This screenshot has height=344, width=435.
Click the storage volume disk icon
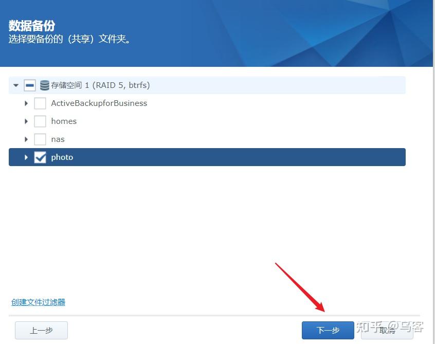pyautogui.click(x=44, y=85)
